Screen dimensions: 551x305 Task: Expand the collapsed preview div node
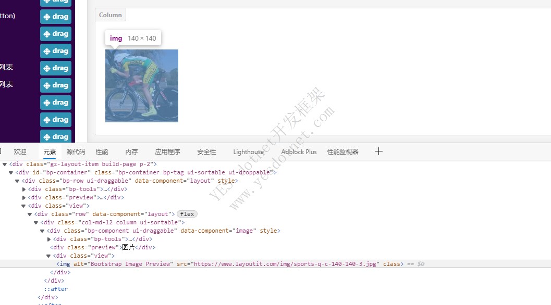[x=24, y=197]
